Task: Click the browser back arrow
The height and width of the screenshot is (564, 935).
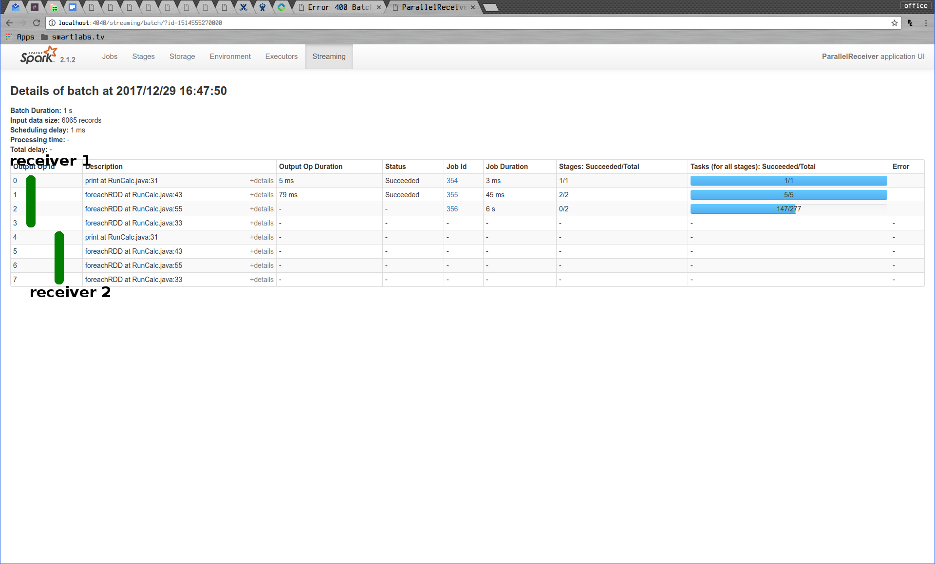Action: [x=9, y=23]
